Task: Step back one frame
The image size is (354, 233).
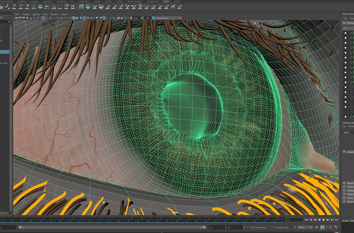Action: click(x=311, y=220)
